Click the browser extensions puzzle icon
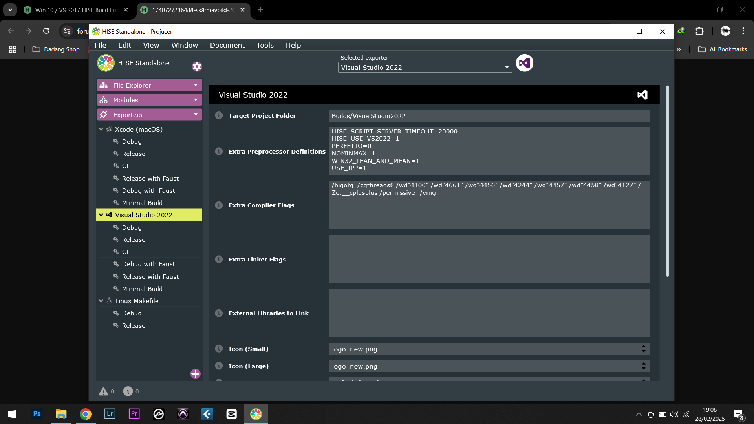This screenshot has width=754, height=424. [699, 31]
